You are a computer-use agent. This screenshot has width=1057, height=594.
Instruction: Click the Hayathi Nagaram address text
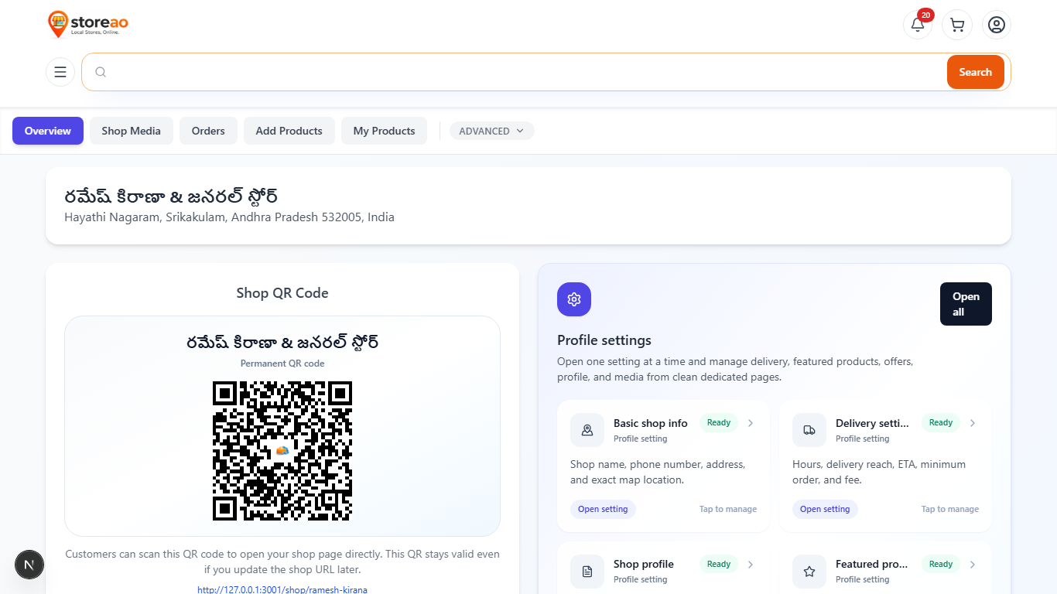tap(229, 217)
